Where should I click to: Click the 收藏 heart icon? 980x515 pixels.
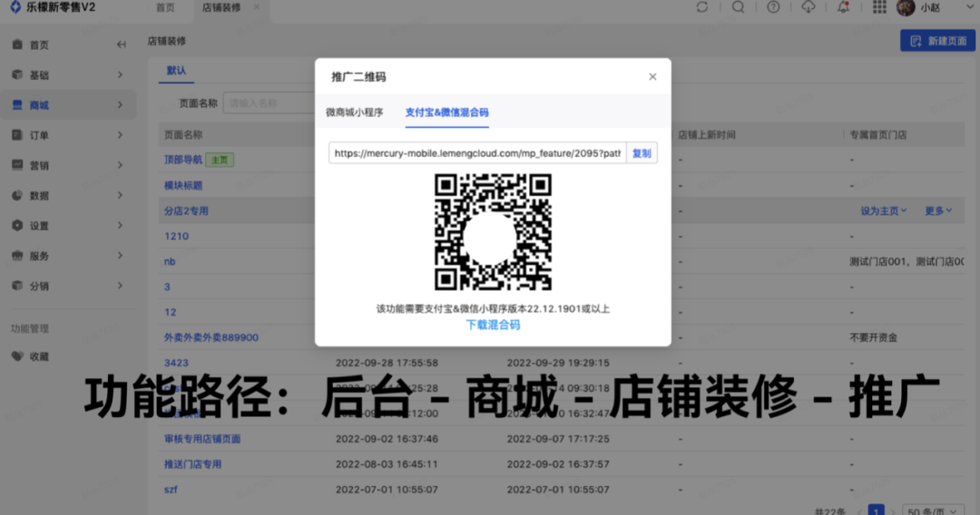click(x=17, y=355)
